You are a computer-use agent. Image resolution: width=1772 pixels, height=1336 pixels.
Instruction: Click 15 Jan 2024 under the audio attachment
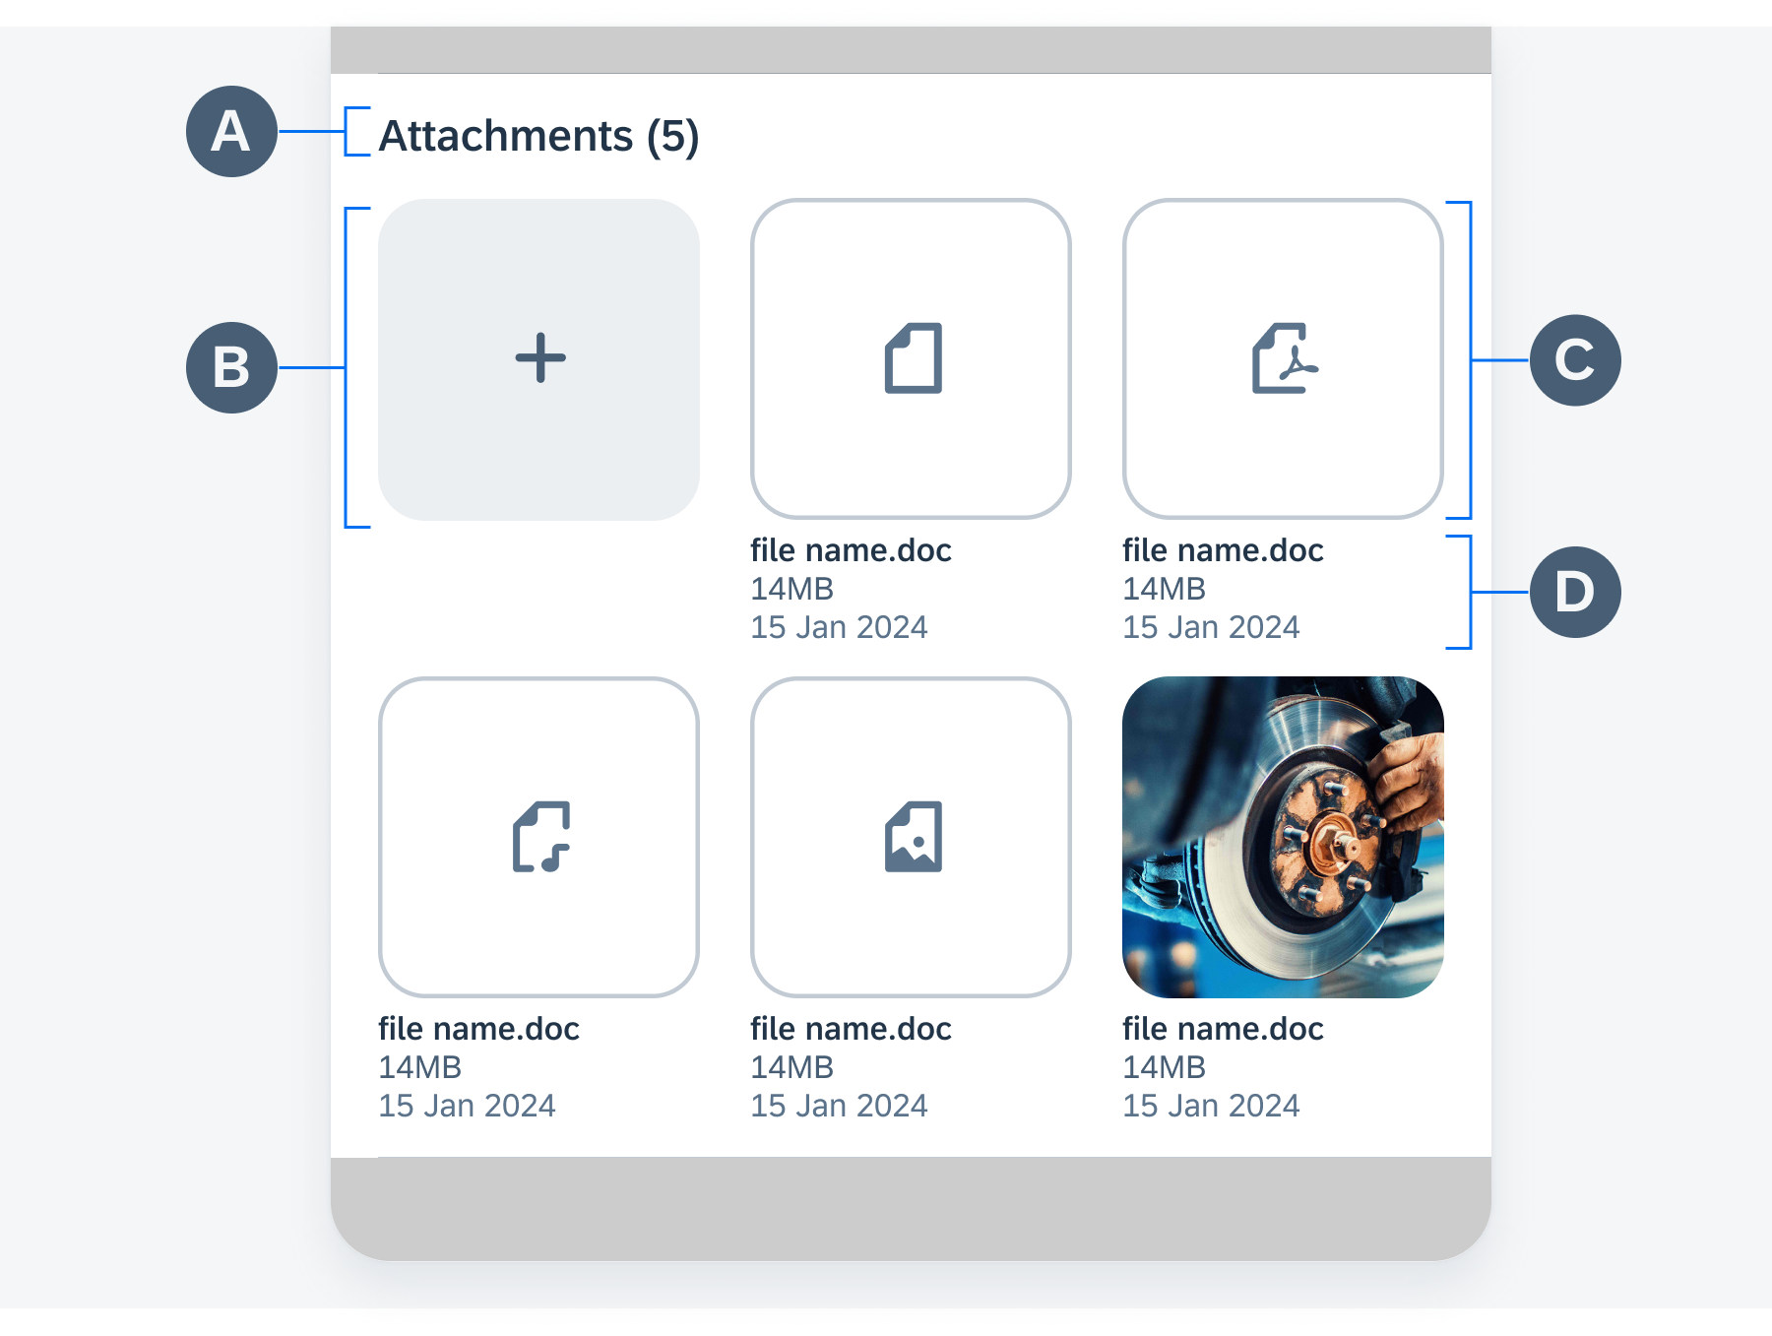click(x=467, y=1106)
